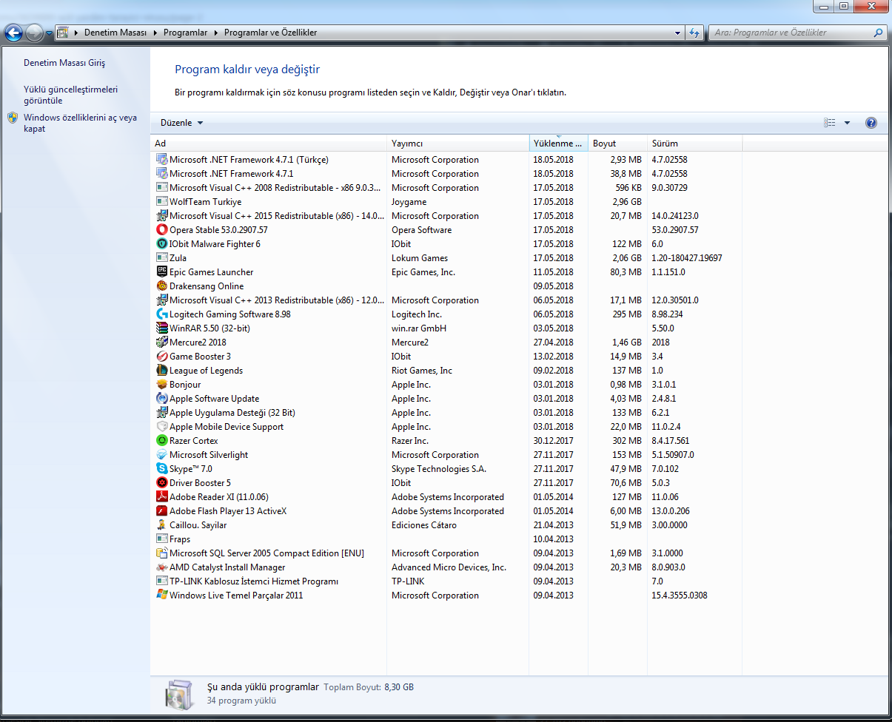Click the Adobe Reader XI icon
892x722 pixels.
(162, 497)
